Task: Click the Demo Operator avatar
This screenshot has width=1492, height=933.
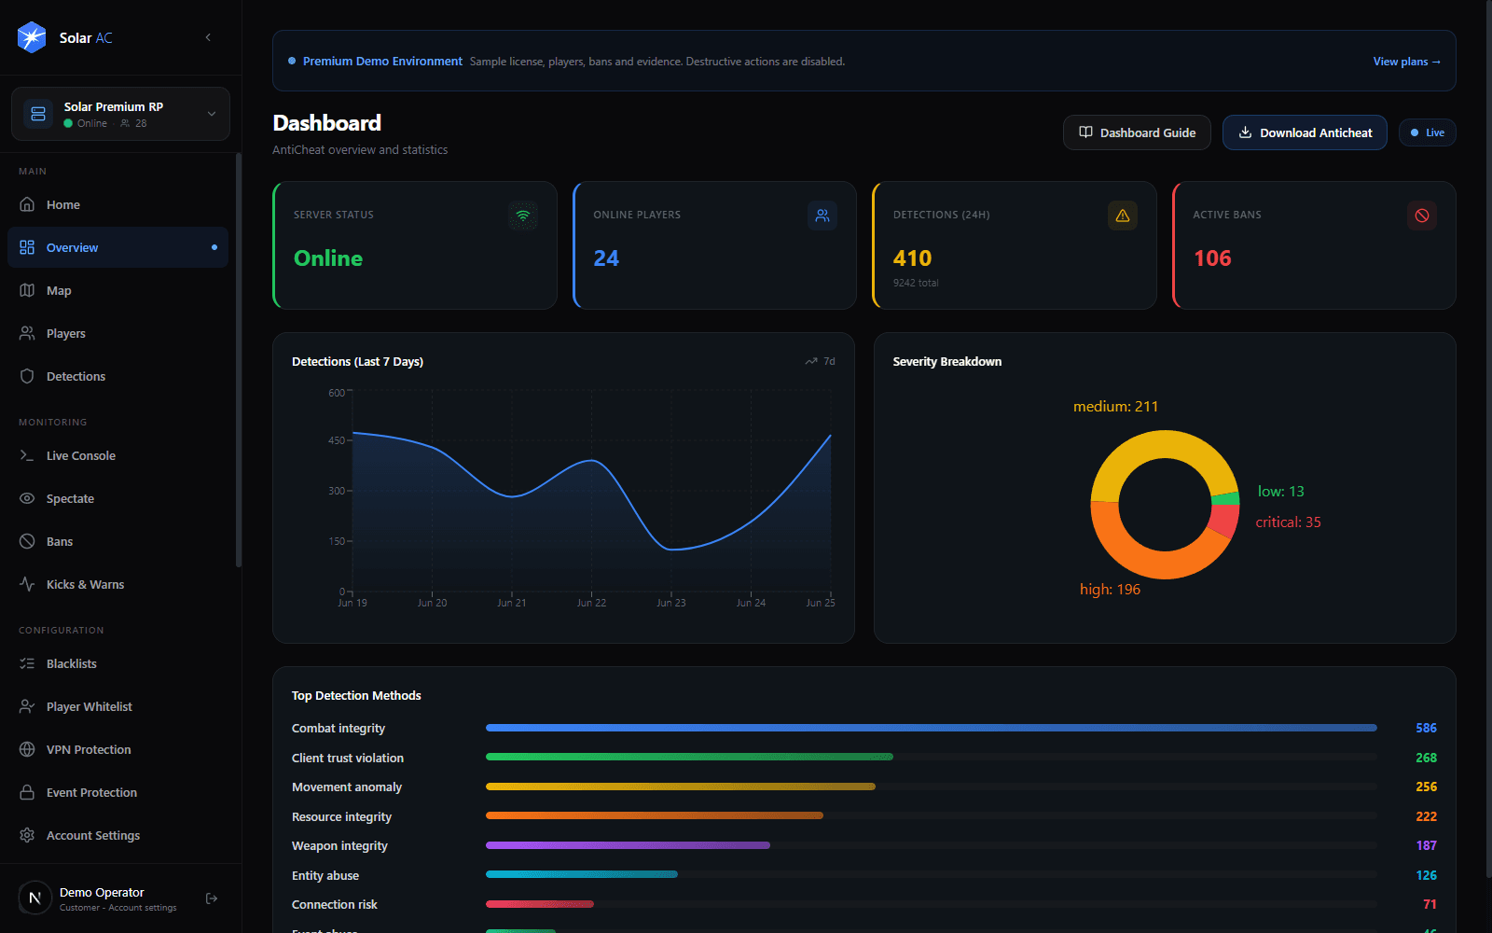Action: click(35, 898)
